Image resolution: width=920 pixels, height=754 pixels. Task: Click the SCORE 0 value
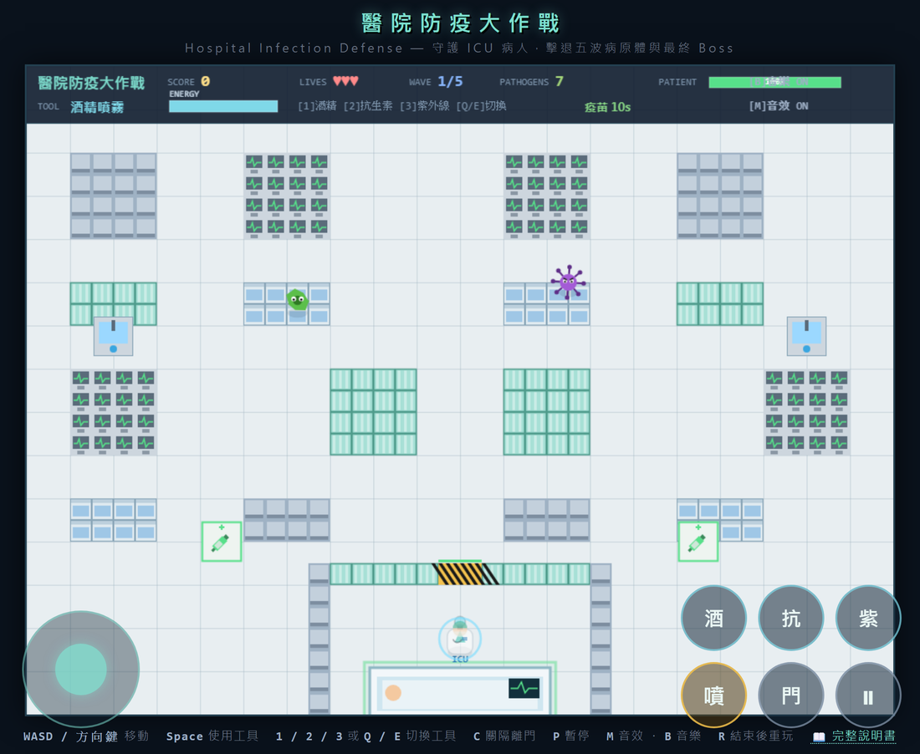point(206,81)
